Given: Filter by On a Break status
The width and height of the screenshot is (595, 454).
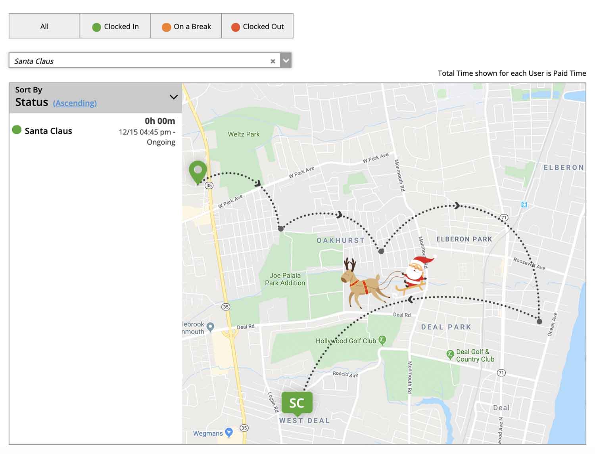Looking at the screenshot, I should 186,26.
